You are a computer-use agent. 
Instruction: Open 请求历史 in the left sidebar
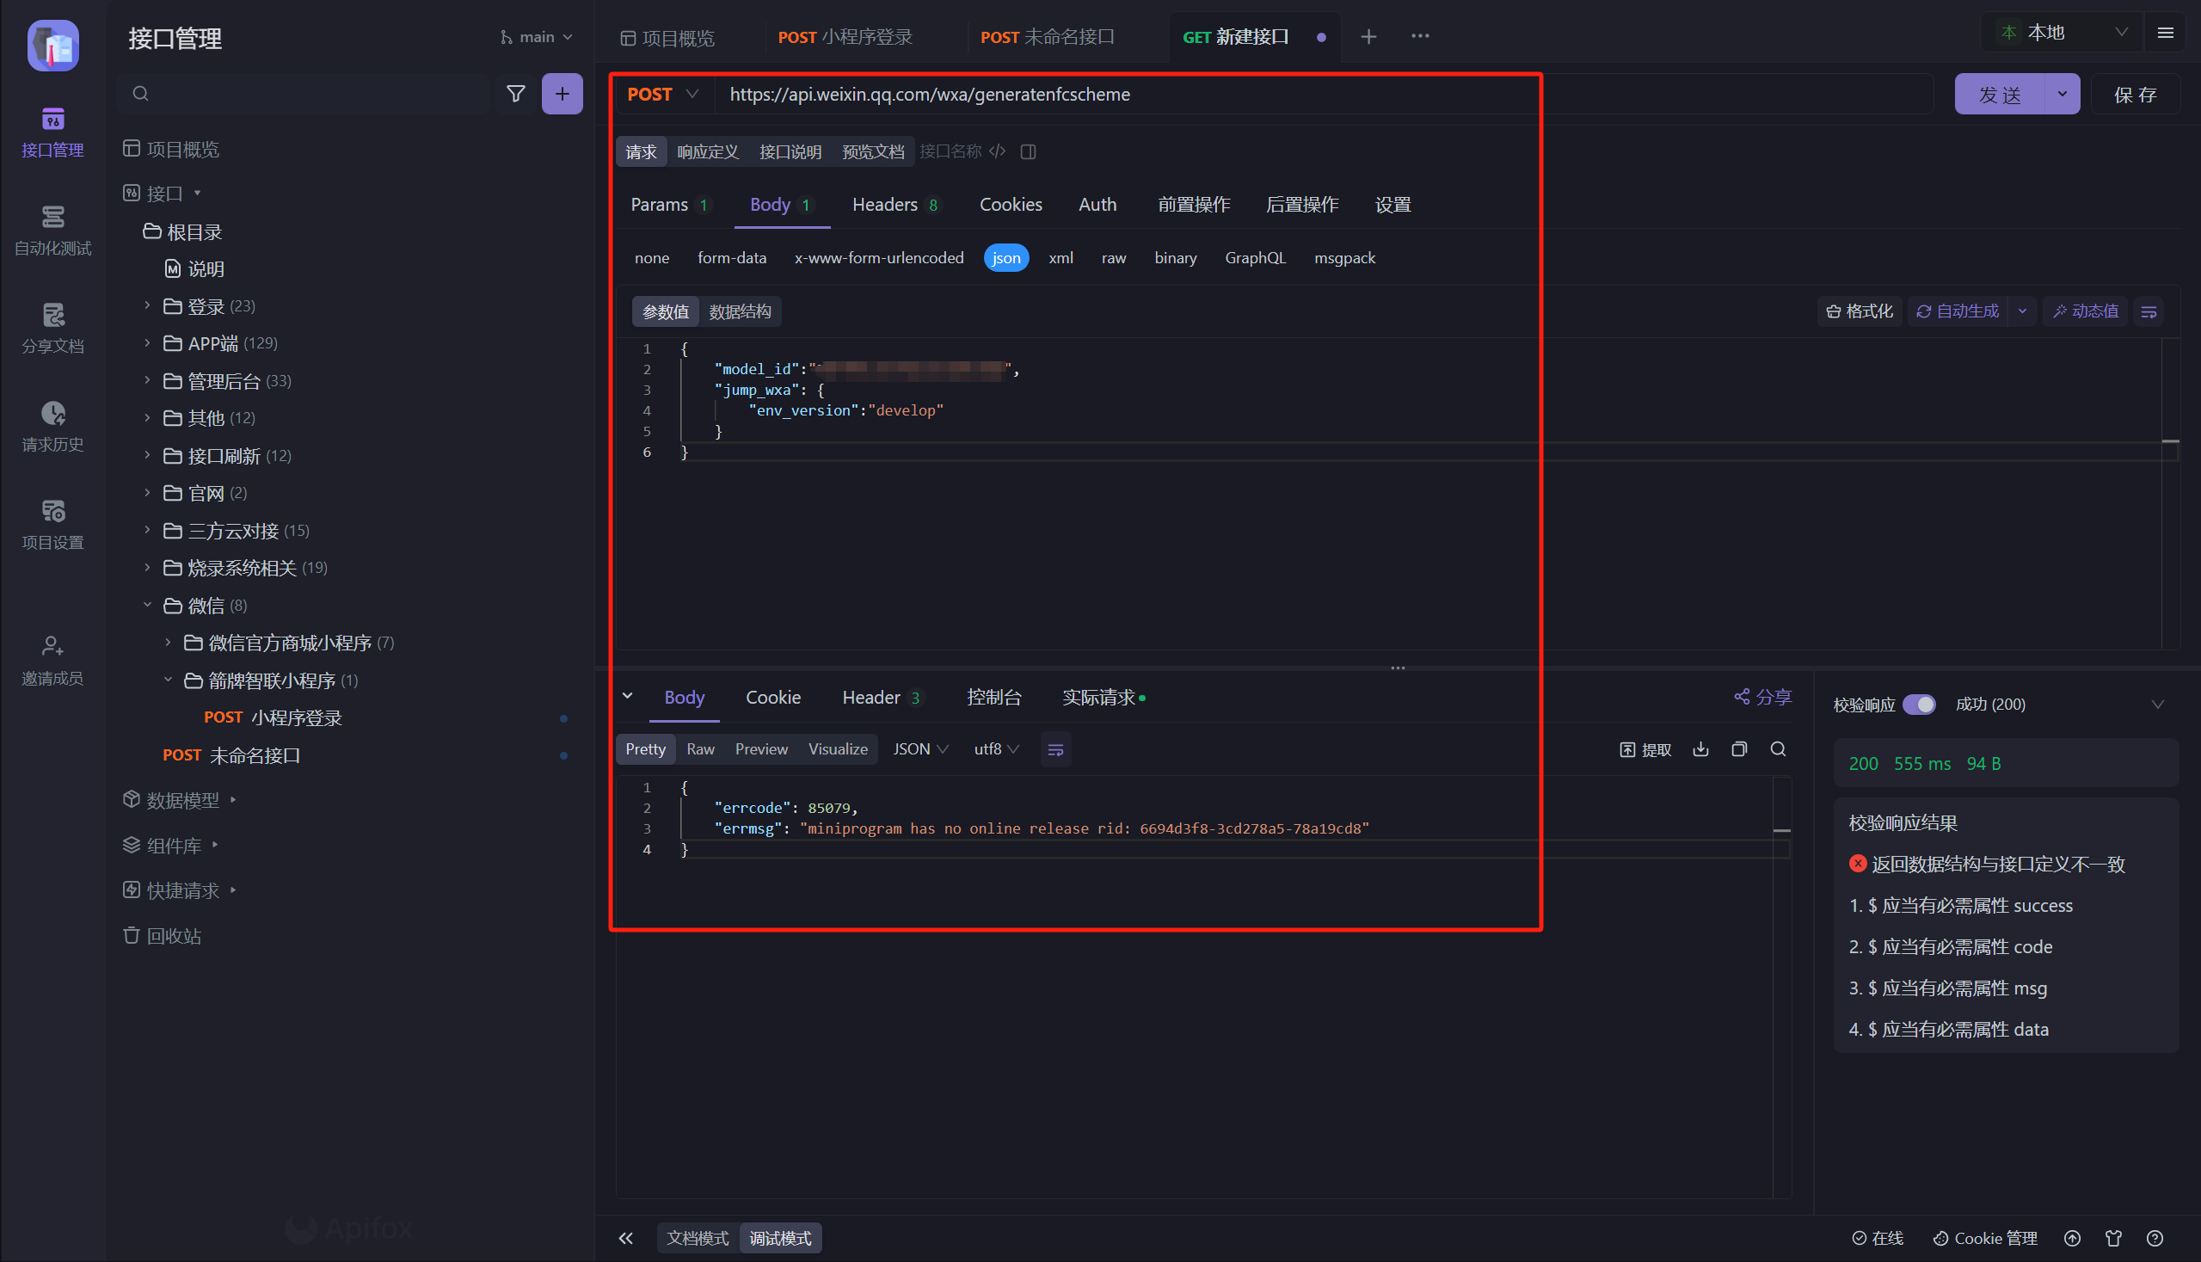tap(52, 426)
